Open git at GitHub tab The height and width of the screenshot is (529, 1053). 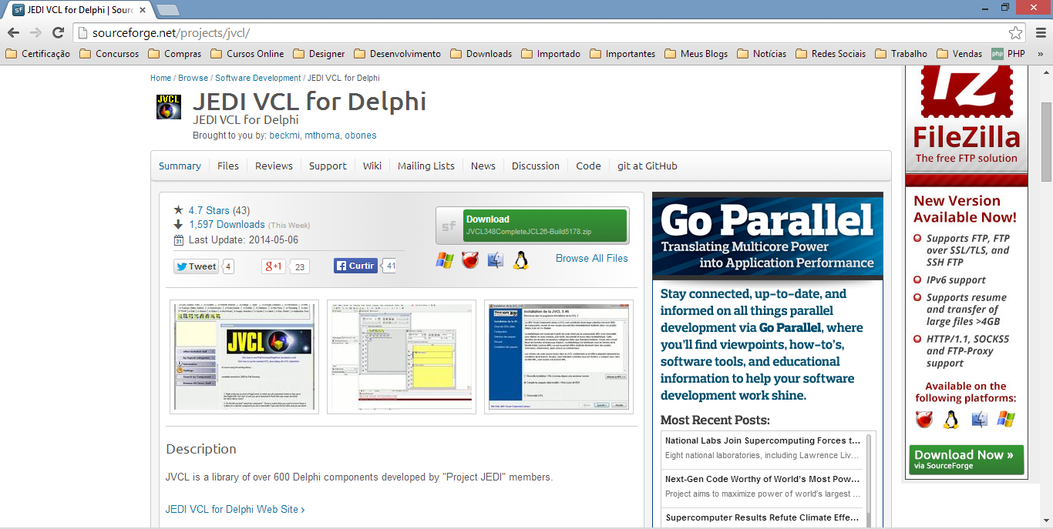click(648, 166)
